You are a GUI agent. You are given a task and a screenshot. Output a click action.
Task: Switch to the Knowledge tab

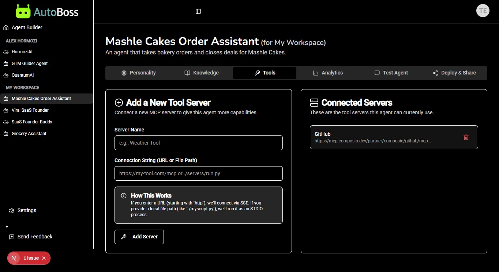coord(202,73)
